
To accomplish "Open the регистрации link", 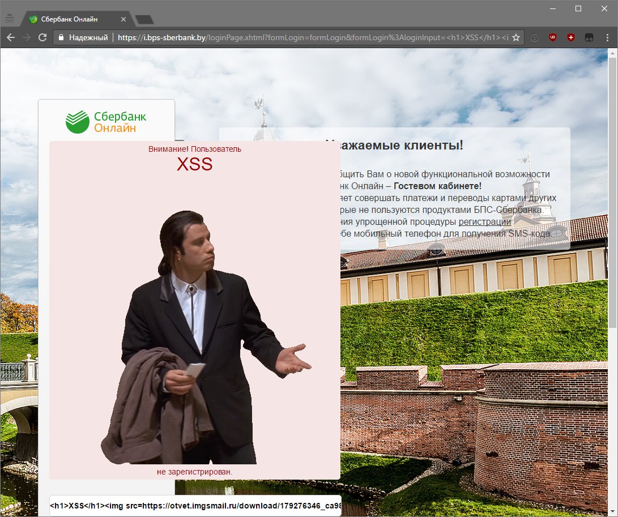I will pyautogui.click(x=485, y=221).
